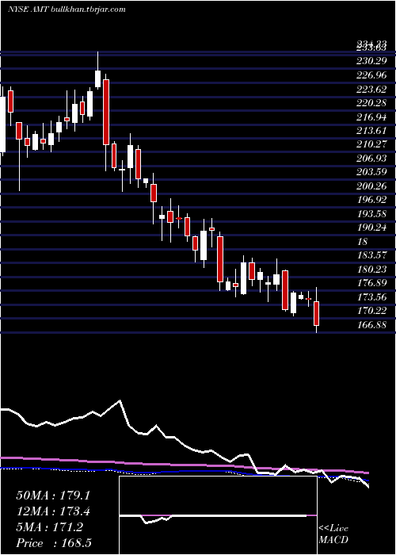Click the 183.57 price axis label
The height and width of the screenshot is (555, 396).
pyautogui.click(x=371, y=255)
